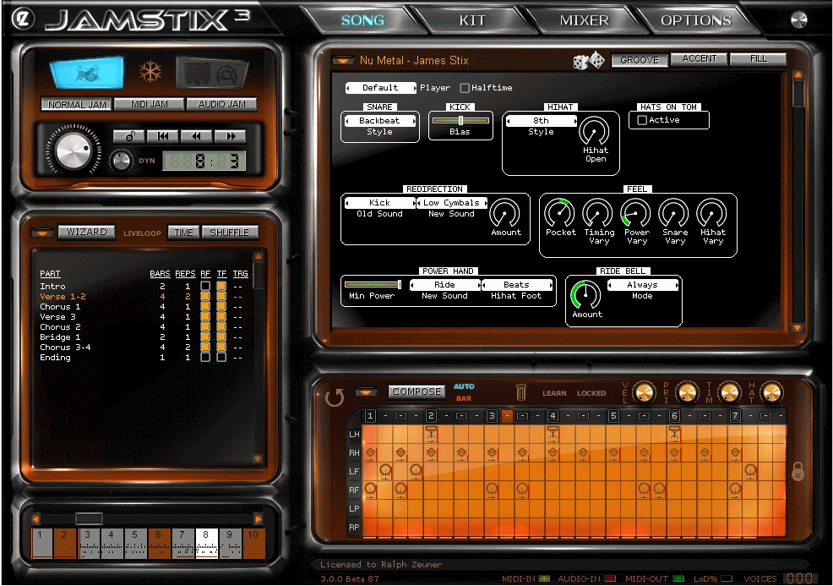833x586 pixels.
Task: Click the dice randomize icon
Action: 589,61
